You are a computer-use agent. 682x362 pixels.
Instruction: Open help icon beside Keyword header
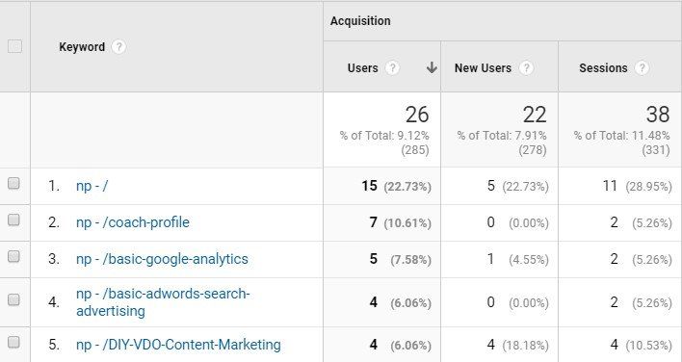118,47
